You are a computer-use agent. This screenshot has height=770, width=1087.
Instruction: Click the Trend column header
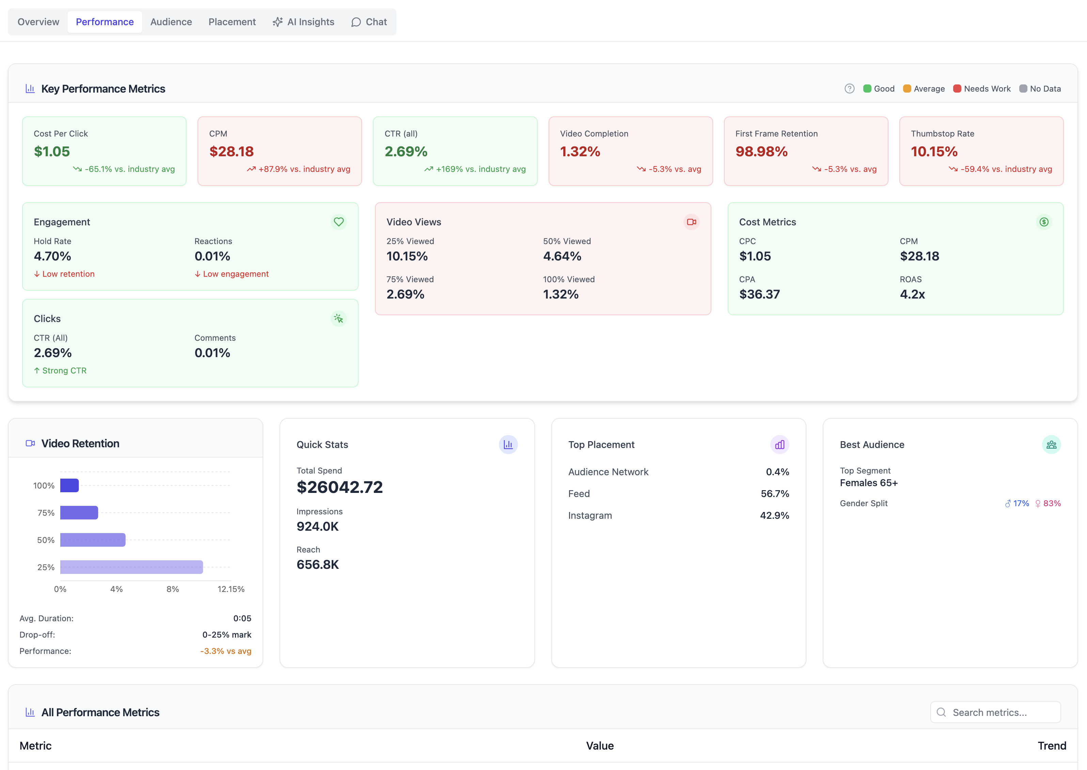(x=1051, y=745)
